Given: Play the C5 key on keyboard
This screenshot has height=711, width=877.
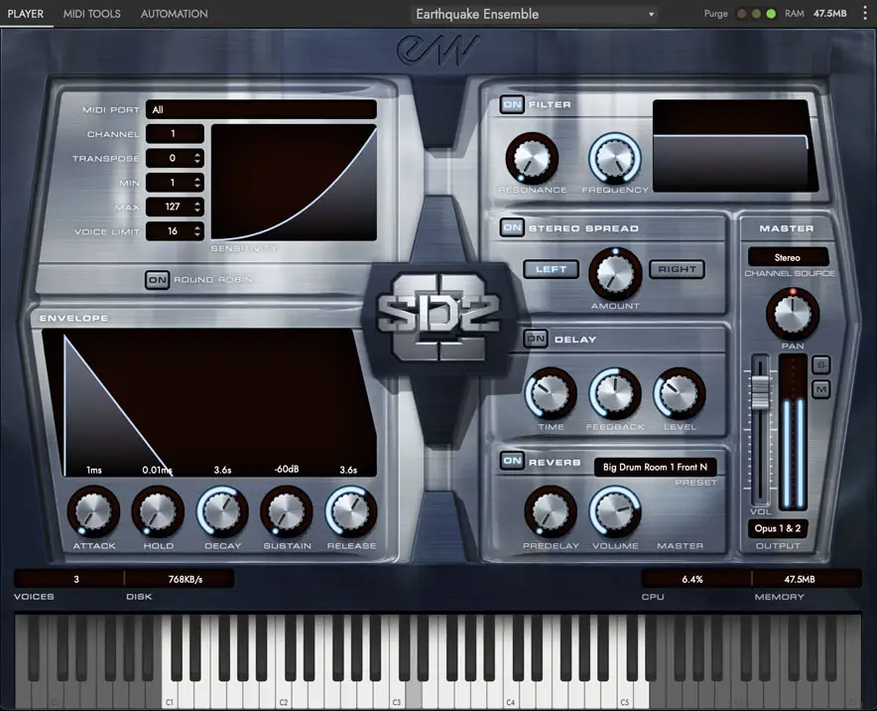Looking at the screenshot, I should click(x=625, y=694).
